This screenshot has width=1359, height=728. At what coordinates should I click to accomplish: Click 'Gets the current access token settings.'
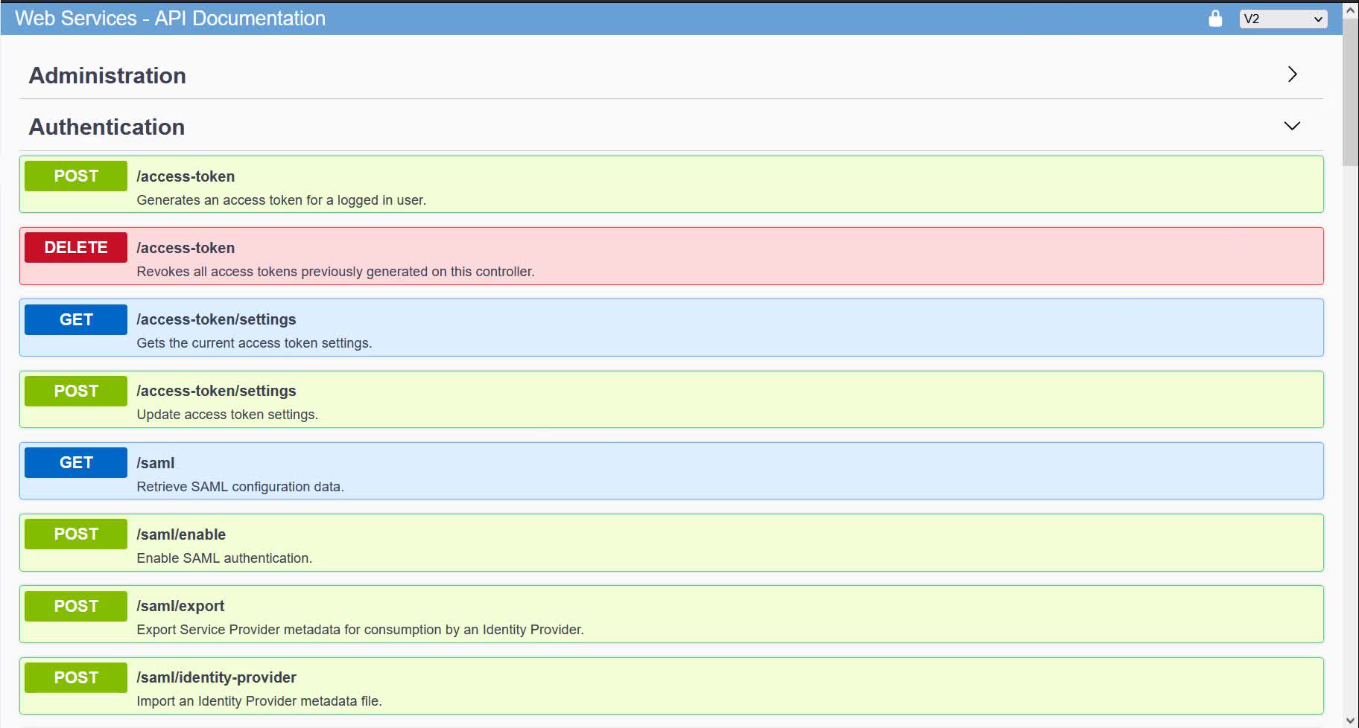click(x=254, y=343)
